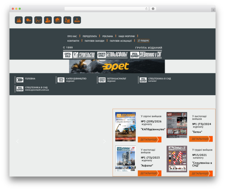The width and height of the screenshot is (225, 190).
Task: Open the house building icon category
Action: point(58,20)
